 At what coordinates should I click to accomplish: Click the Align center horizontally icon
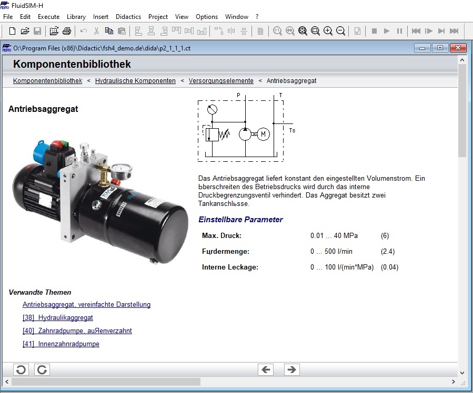point(151,31)
